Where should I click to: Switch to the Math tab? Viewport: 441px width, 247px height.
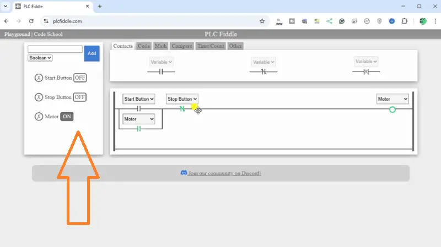pos(160,46)
